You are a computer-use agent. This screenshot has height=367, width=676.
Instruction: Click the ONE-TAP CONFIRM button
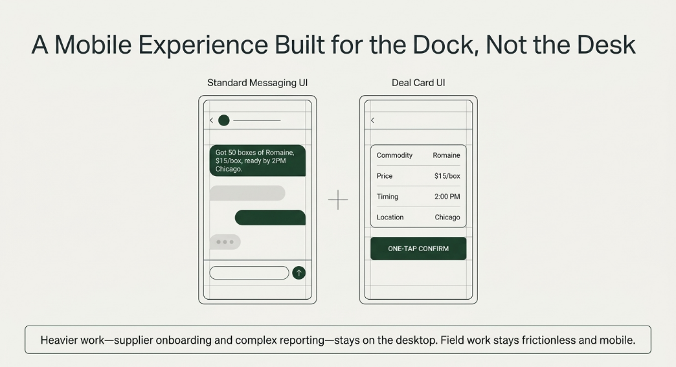(x=418, y=249)
